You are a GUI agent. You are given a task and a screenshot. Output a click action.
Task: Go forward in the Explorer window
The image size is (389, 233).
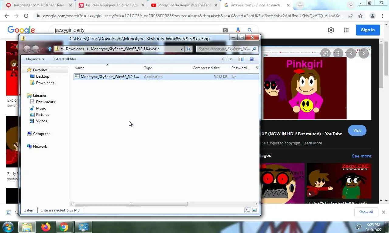pos(36,49)
